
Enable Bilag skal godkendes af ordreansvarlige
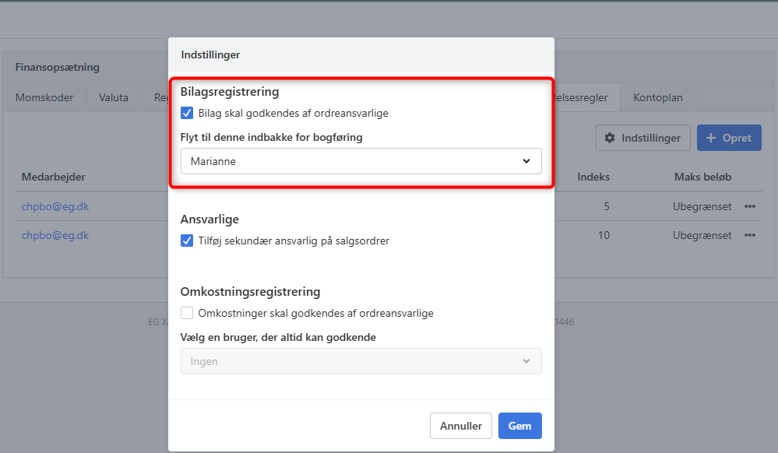click(186, 113)
